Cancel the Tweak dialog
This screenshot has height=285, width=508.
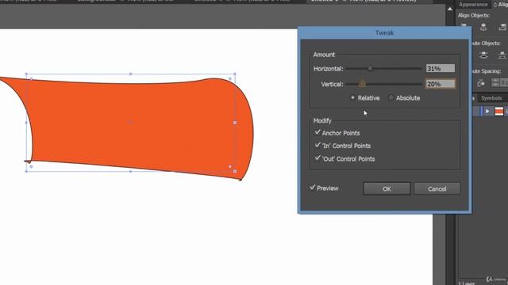pyautogui.click(x=437, y=188)
